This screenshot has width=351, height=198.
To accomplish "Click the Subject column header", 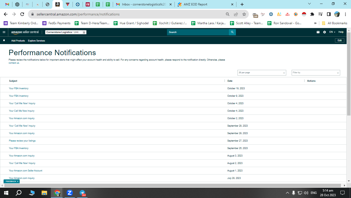I will 13,81.
